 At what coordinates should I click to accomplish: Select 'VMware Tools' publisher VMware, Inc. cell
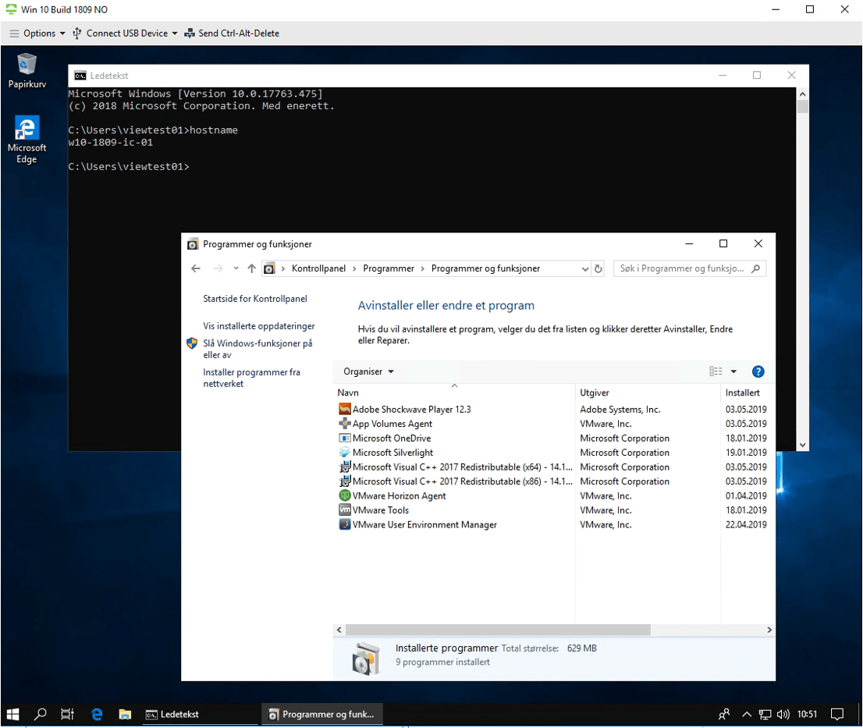tap(606, 510)
